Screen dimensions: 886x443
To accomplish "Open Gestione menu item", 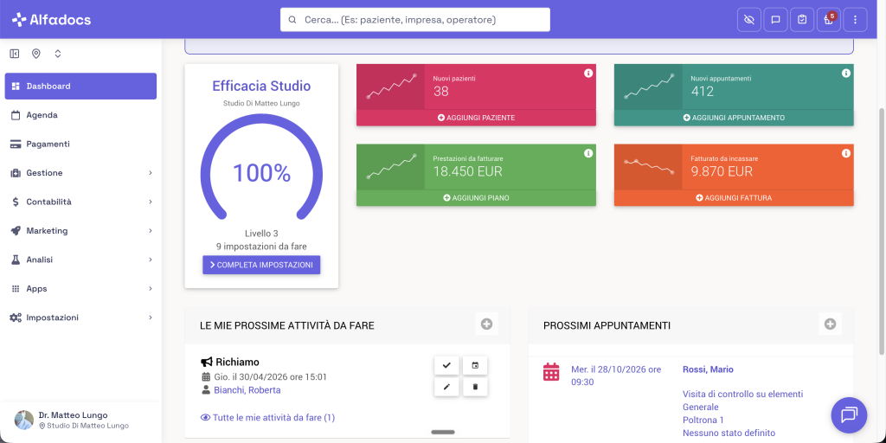I will click(x=80, y=173).
